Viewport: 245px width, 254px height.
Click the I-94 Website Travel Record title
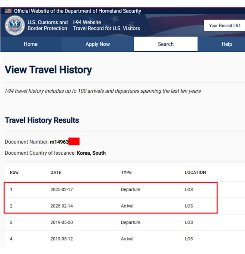(x=106, y=25)
